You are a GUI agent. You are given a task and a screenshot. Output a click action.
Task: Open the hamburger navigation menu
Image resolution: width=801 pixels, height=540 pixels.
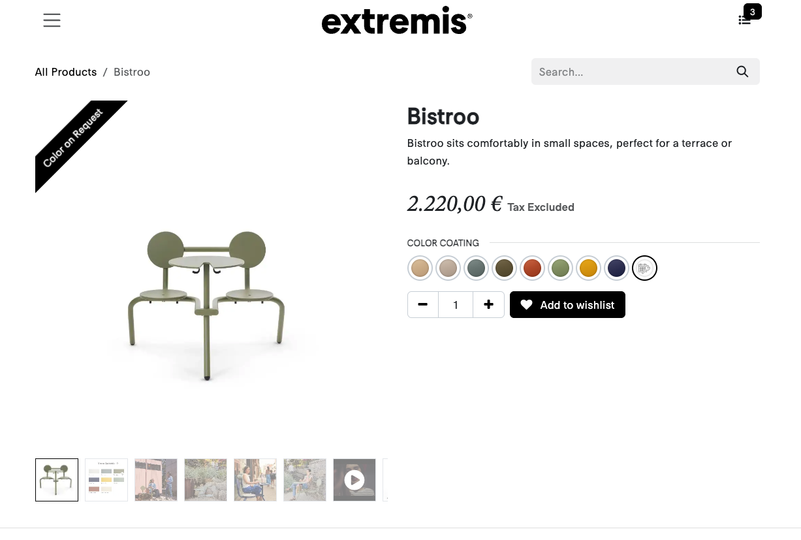point(52,20)
